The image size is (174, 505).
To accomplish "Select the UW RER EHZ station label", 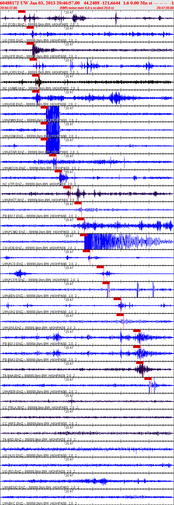I will pyautogui.click(x=13, y=392).
